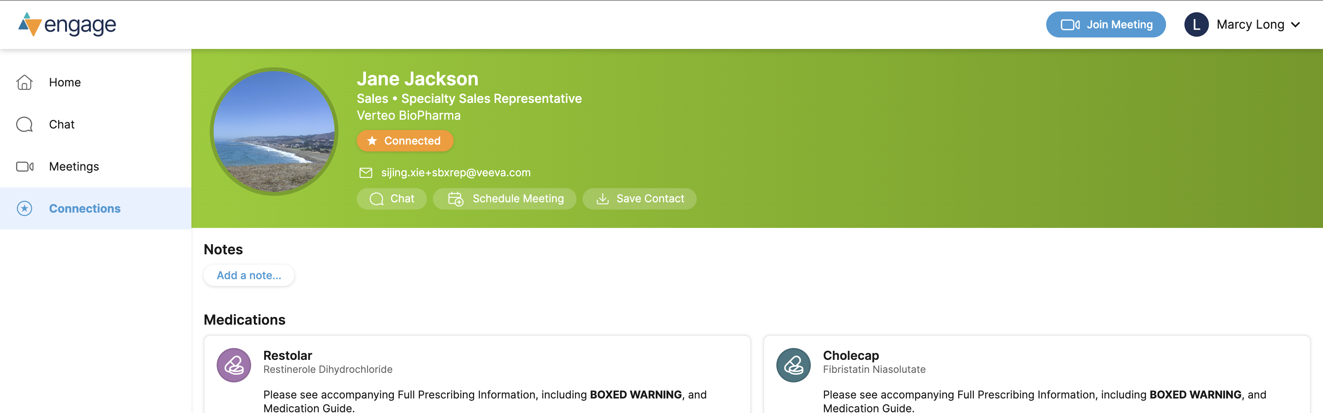Toggle the Connected status badge
Image resolution: width=1323 pixels, height=413 pixels.
(x=405, y=141)
